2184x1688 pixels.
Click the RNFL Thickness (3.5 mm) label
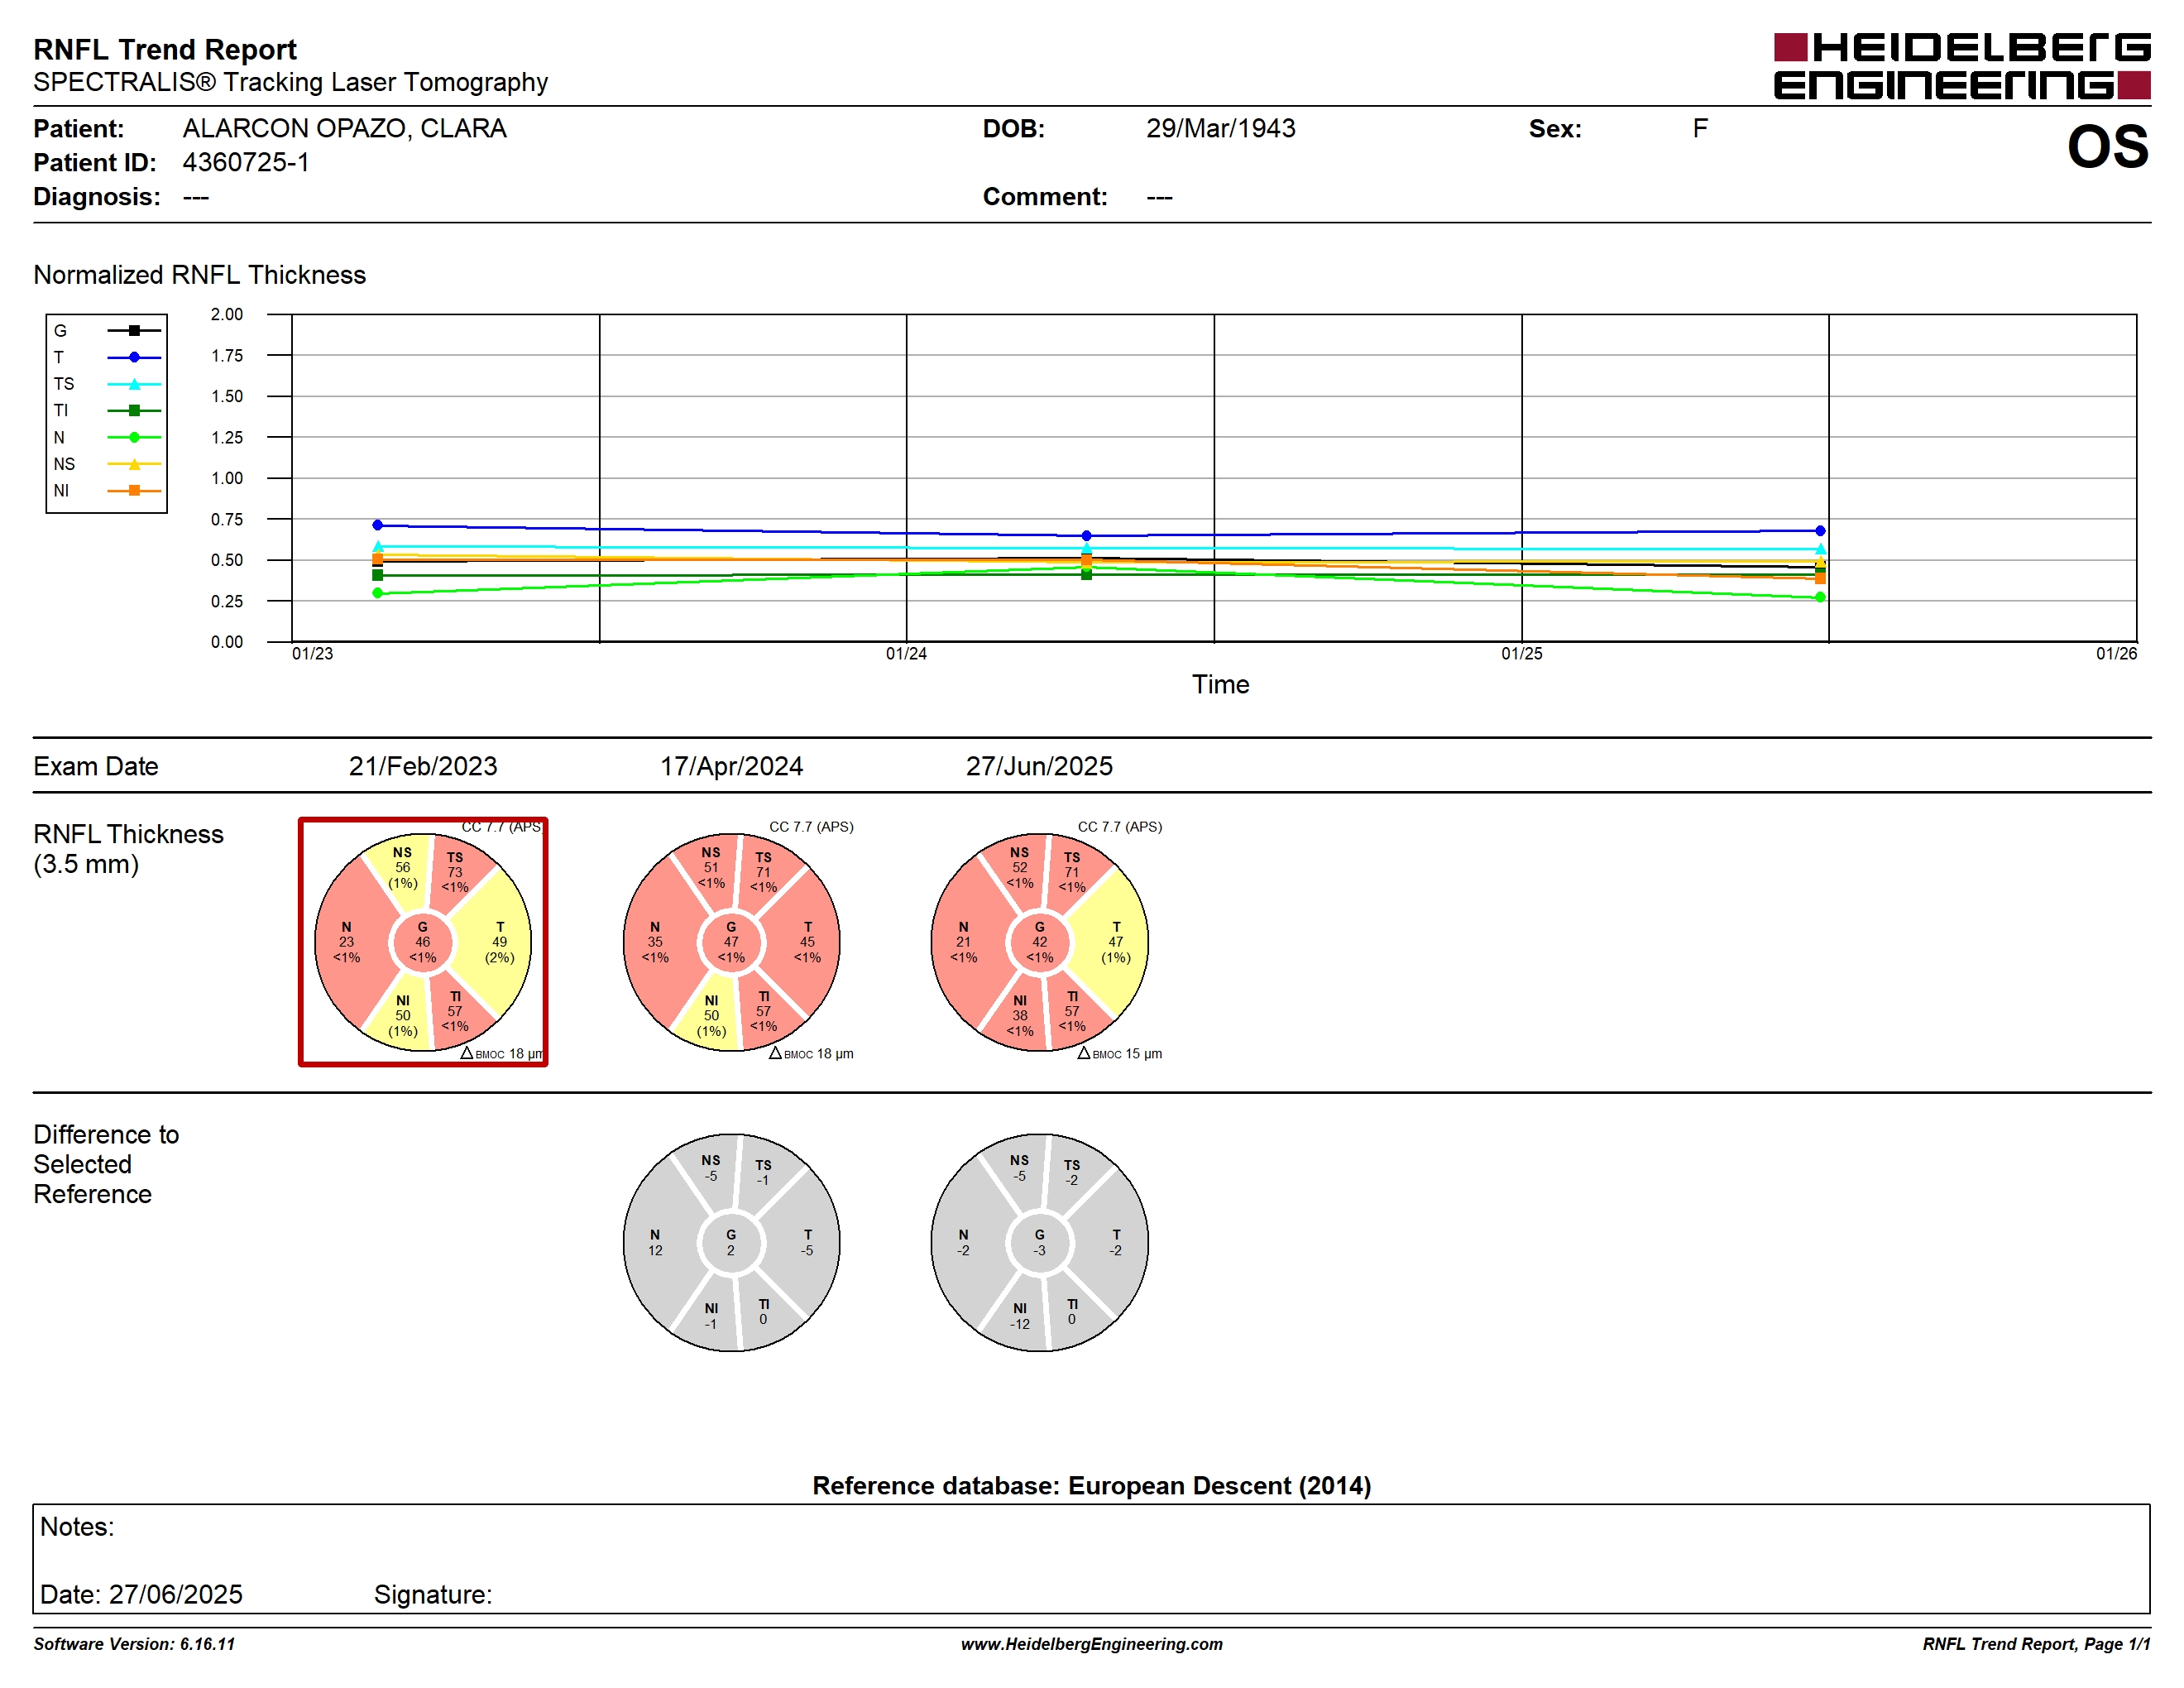(128, 849)
